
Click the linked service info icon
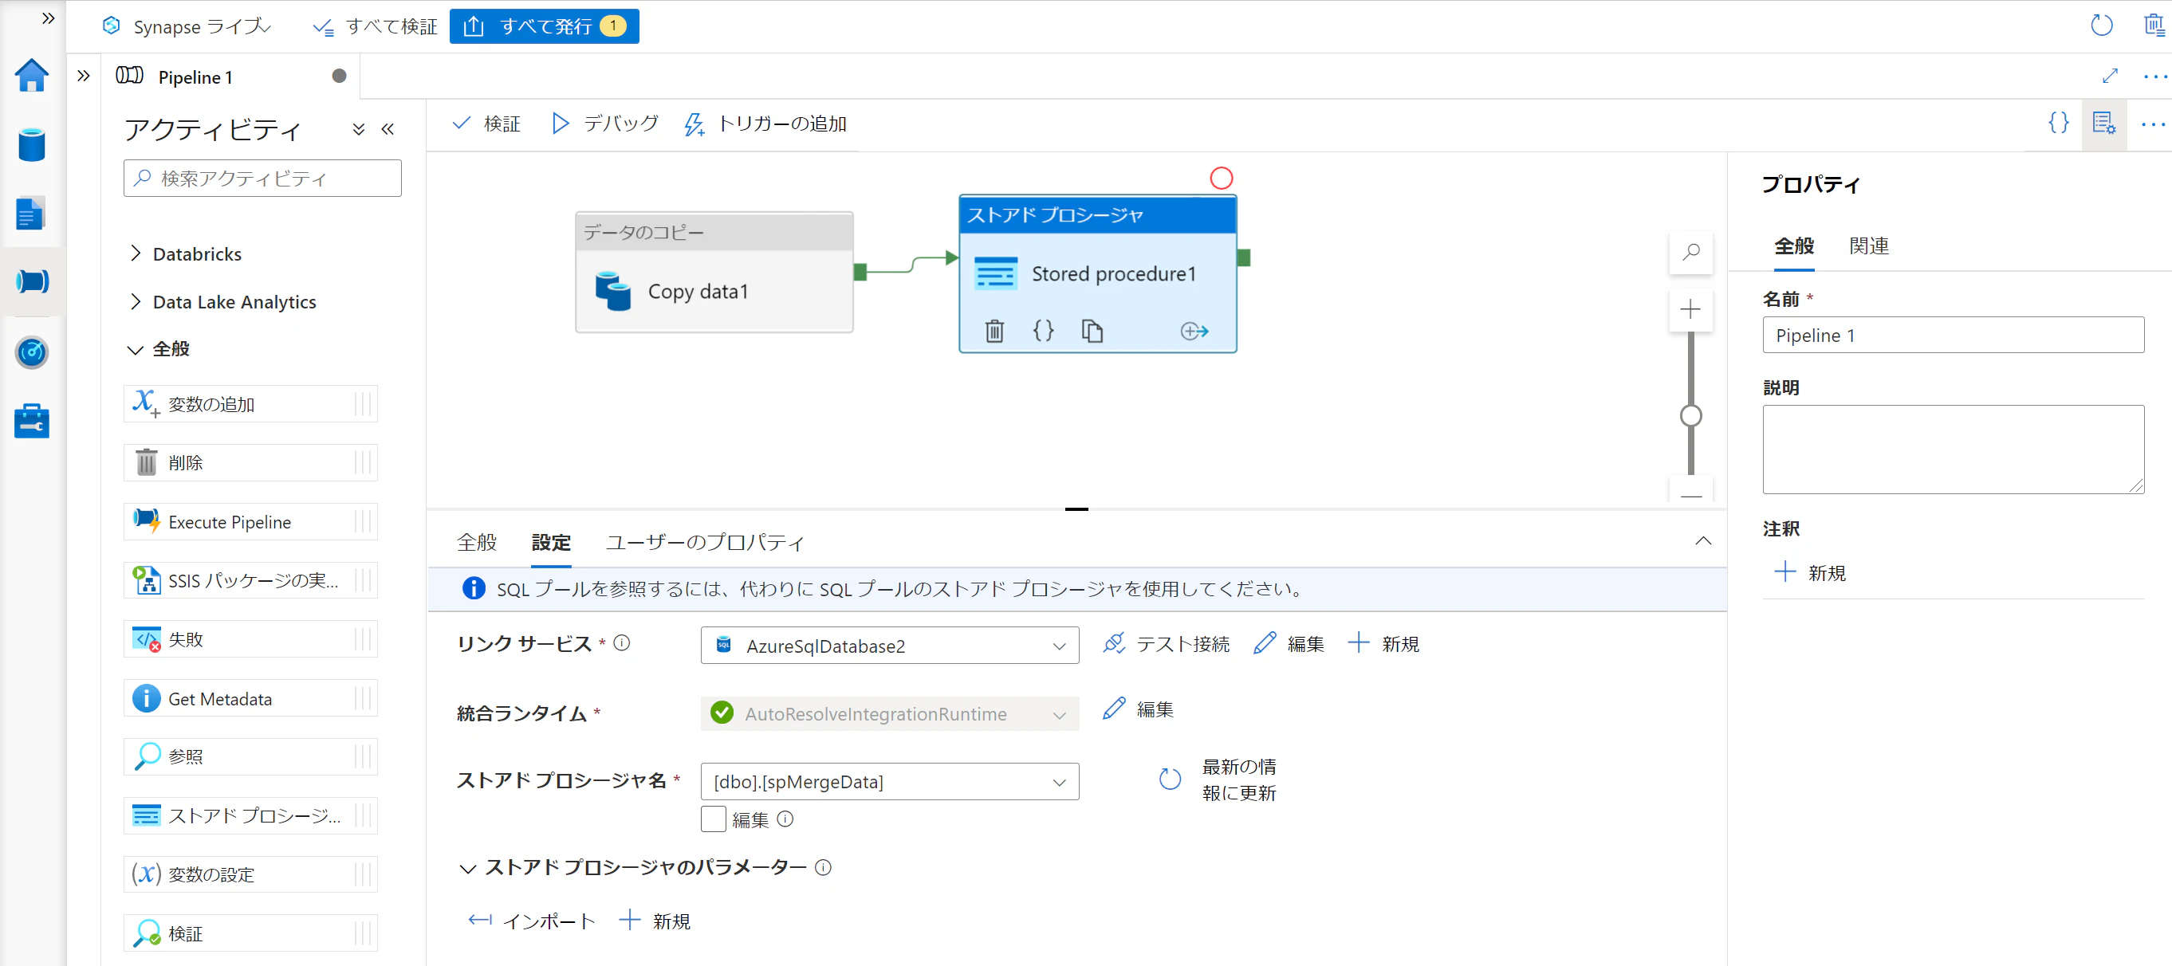click(x=621, y=643)
